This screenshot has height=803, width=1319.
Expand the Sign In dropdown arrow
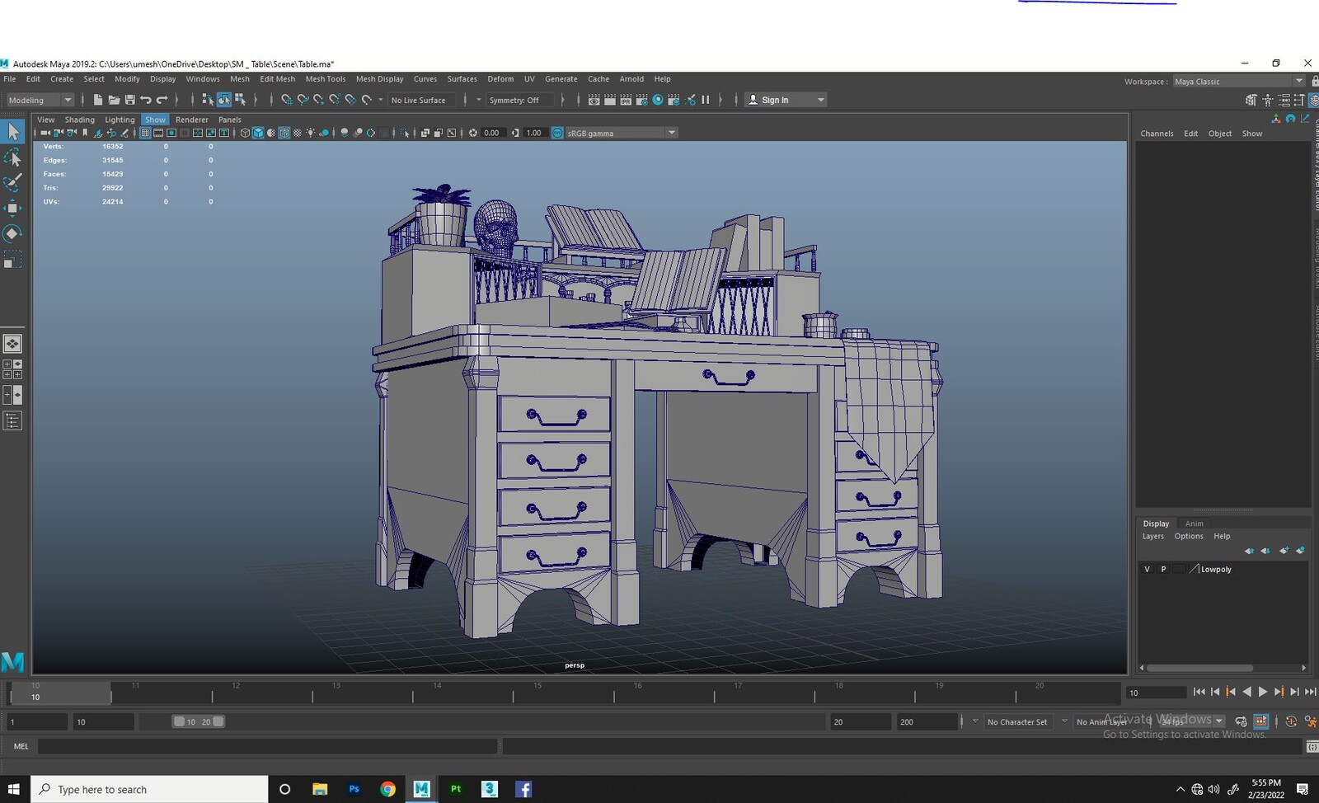(x=820, y=100)
